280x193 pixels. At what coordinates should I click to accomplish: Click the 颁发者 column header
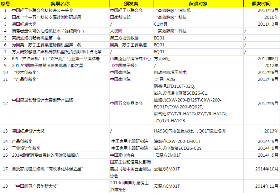pyautogui.click(x=130, y=3)
